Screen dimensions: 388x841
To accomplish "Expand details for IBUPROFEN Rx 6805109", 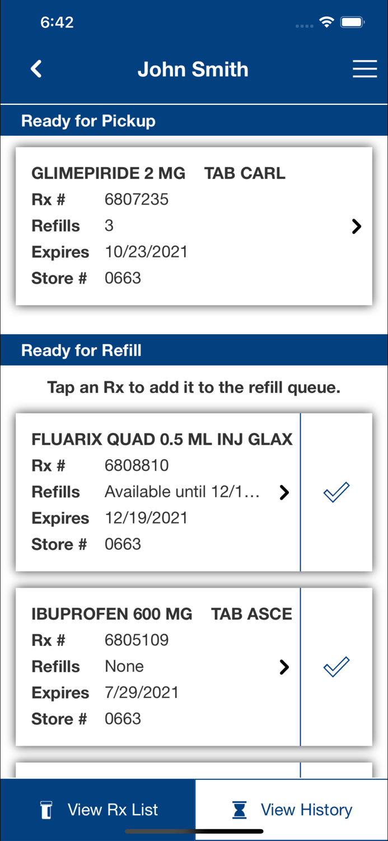I will point(284,667).
